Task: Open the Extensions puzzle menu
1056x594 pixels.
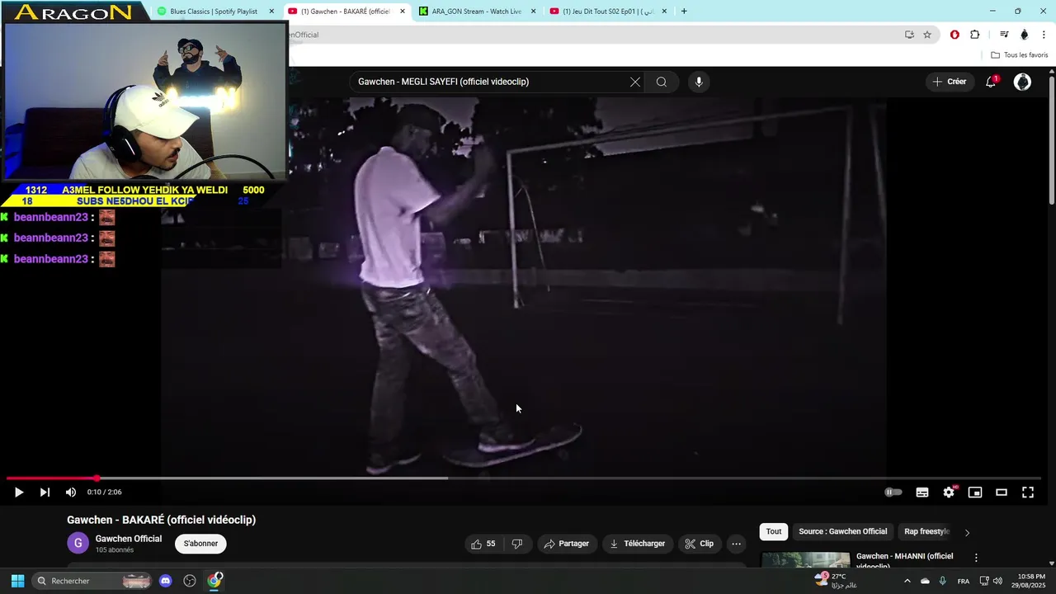Action: [975, 35]
